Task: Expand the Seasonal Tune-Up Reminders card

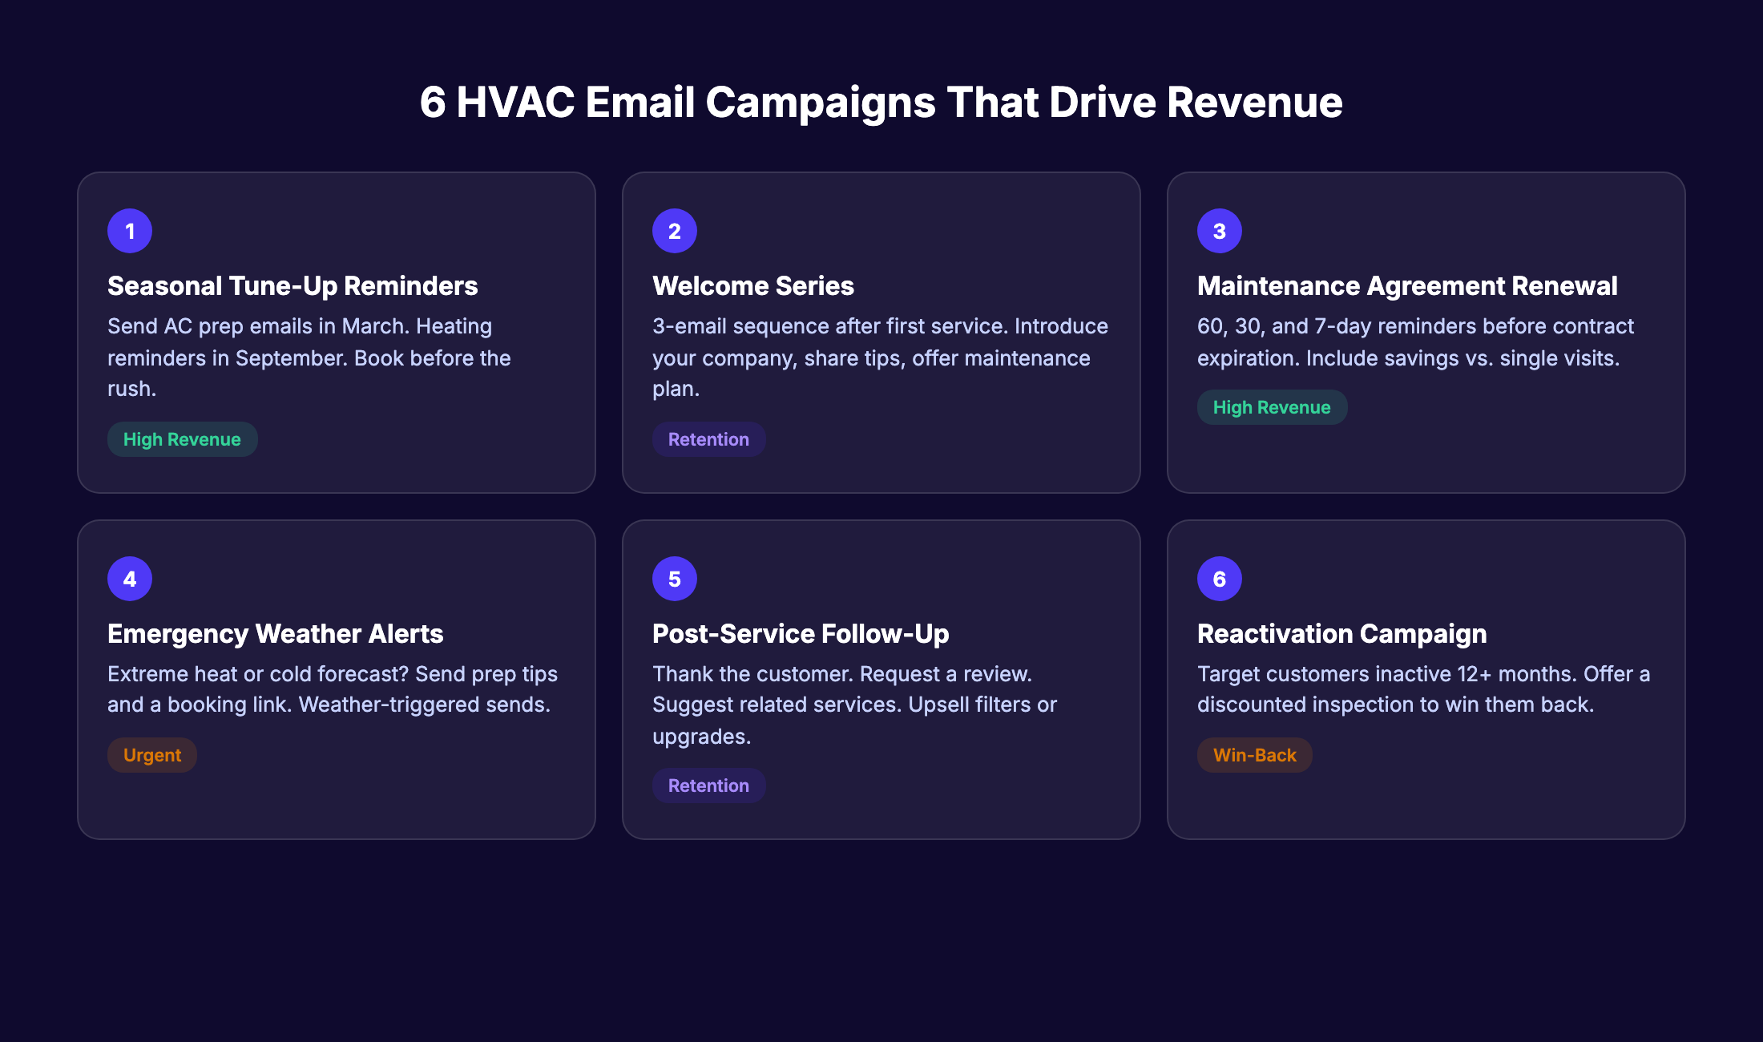Action: (336, 333)
